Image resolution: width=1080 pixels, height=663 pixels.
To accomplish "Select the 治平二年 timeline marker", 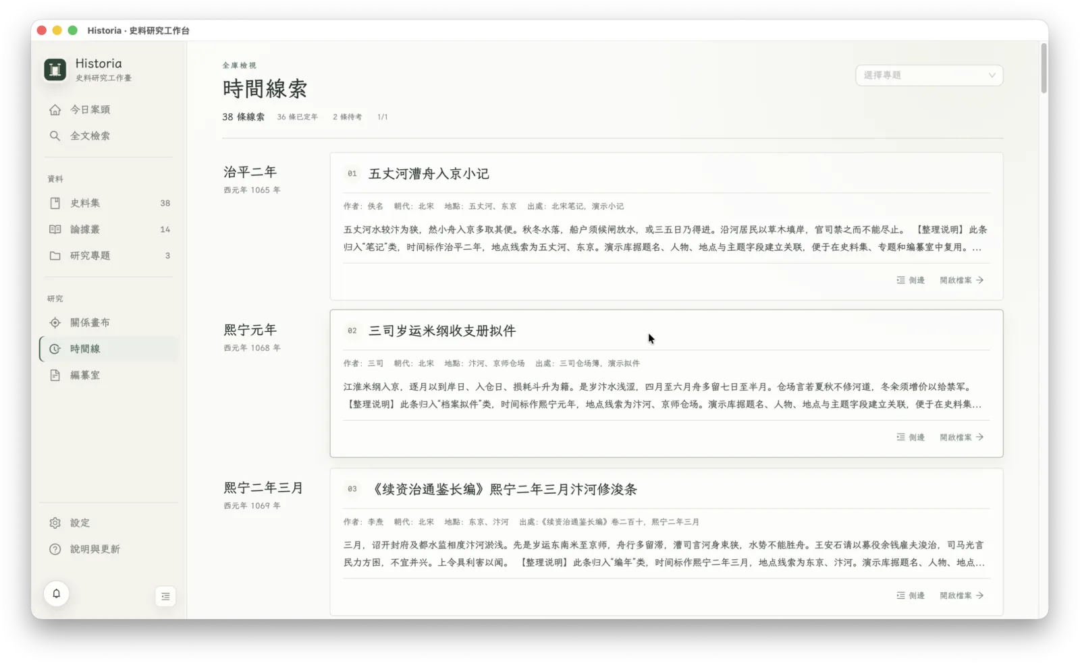I will 250,172.
